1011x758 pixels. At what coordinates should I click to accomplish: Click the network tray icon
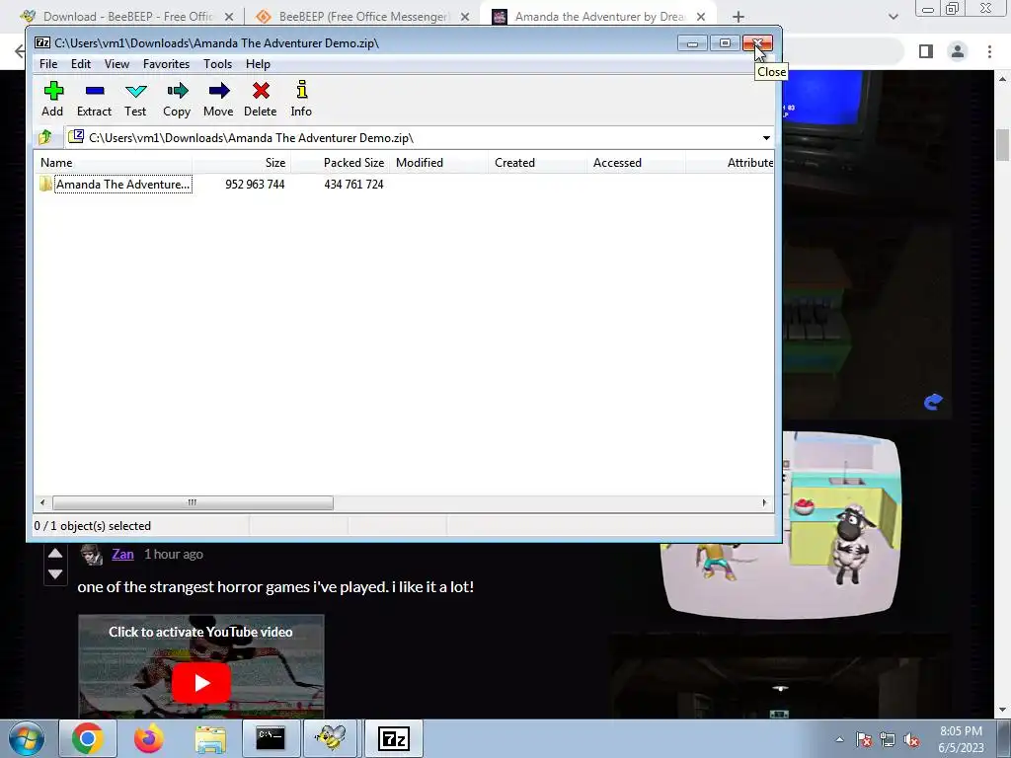pyautogui.click(x=888, y=740)
